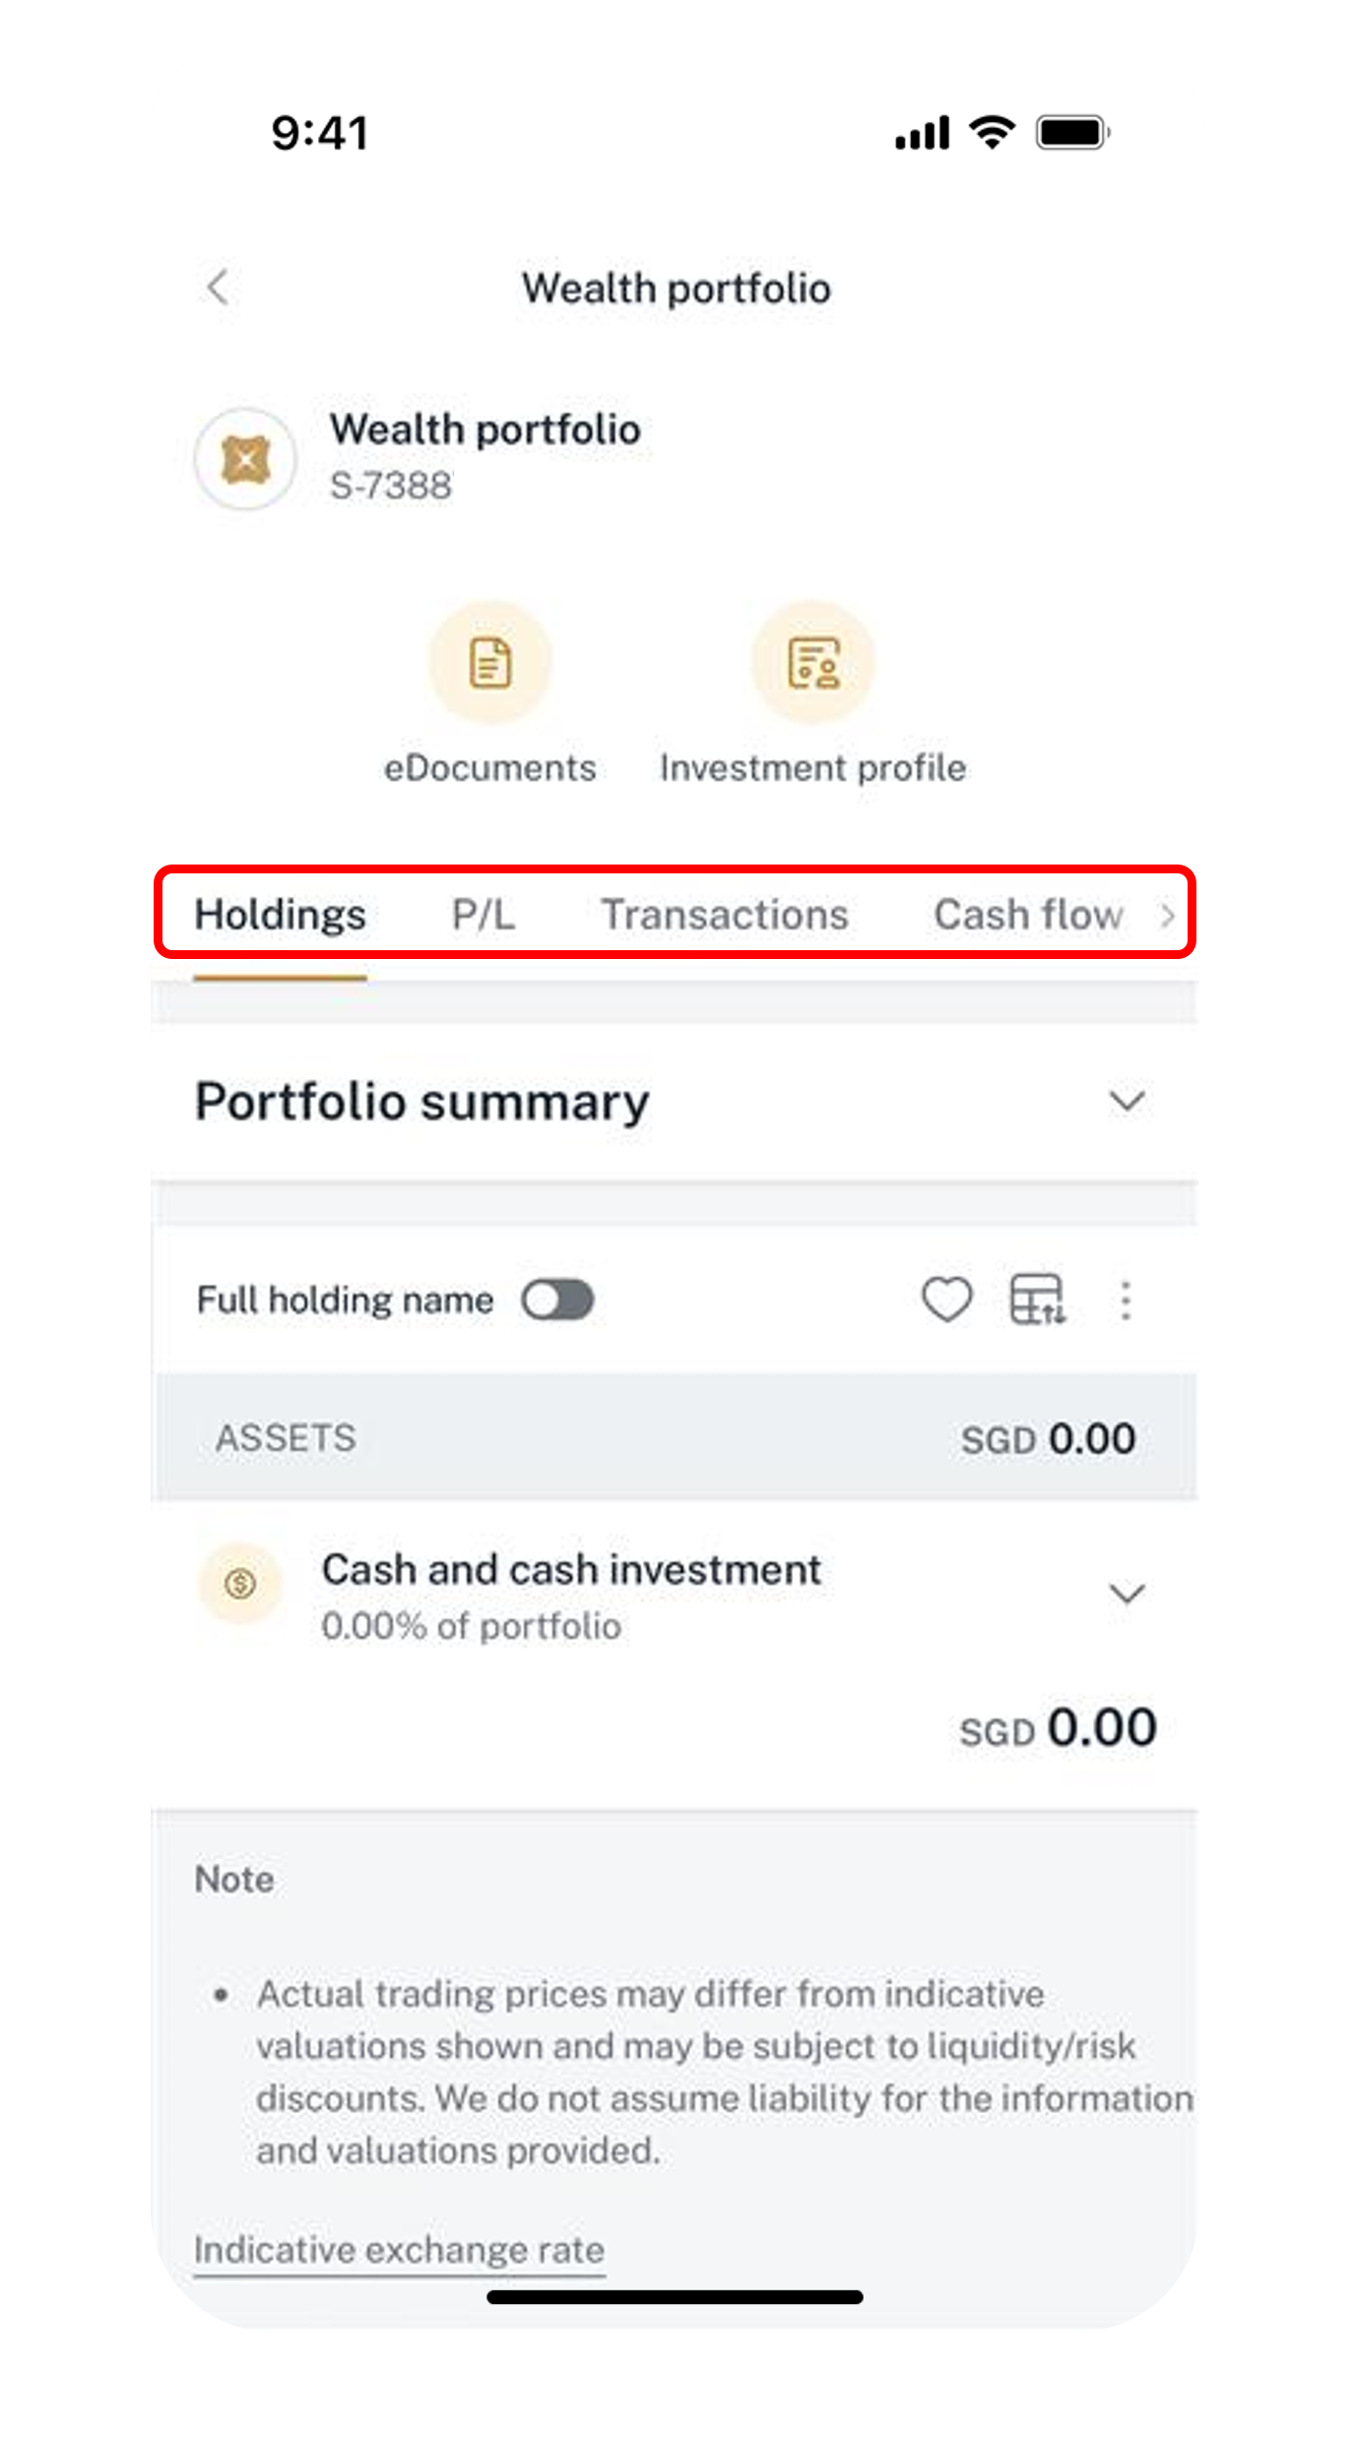The width and height of the screenshot is (1353, 2437).
Task: Select the Holdings tab
Action: [x=280, y=915]
